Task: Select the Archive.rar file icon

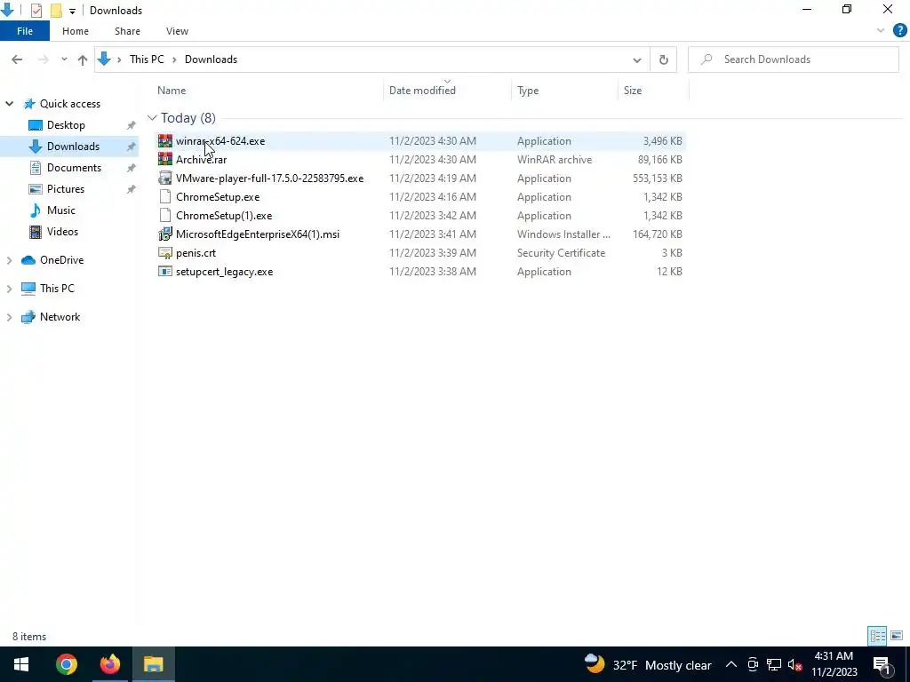Action: pyautogui.click(x=164, y=160)
